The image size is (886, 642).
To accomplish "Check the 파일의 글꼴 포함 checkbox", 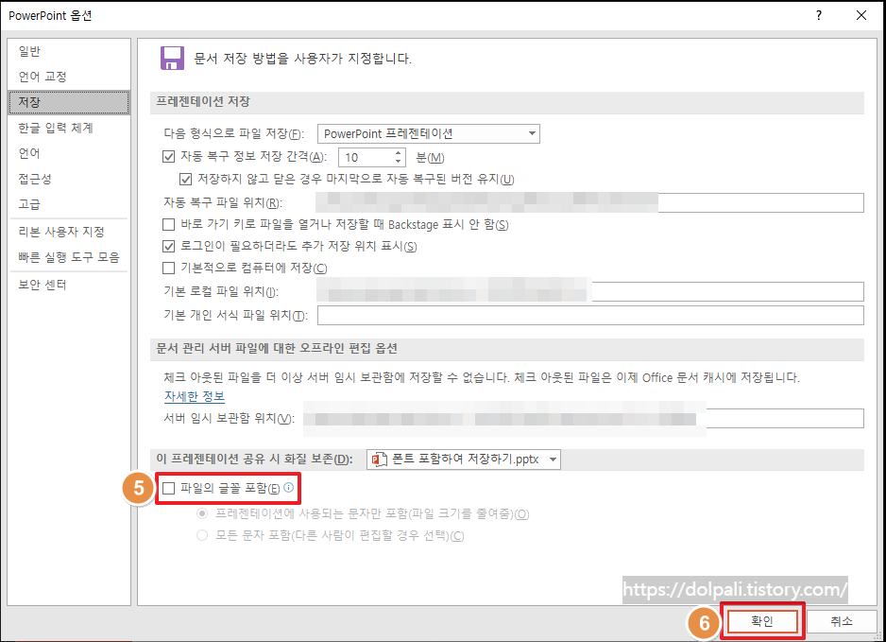I will coord(168,488).
